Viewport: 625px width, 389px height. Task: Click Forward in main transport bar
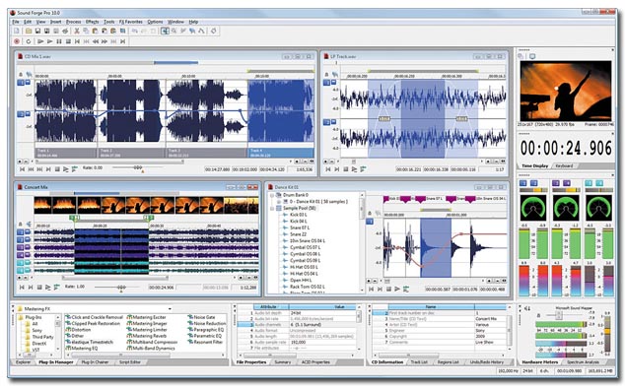coord(104,41)
